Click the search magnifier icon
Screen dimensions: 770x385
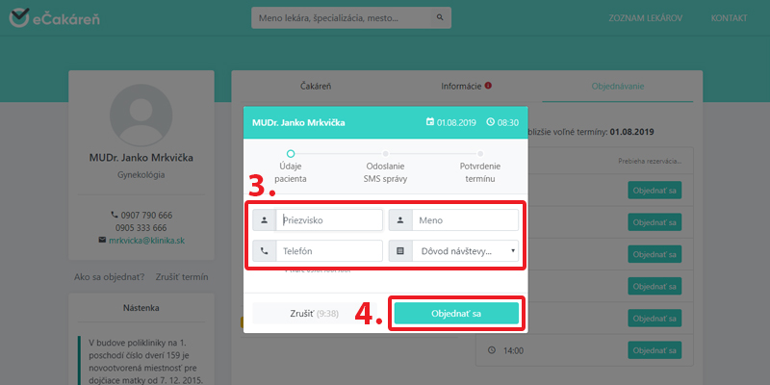439,18
